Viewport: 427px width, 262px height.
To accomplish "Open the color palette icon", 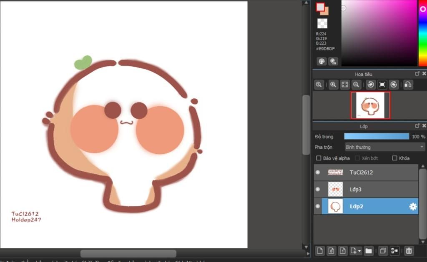I will pyautogui.click(x=322, y=61).
